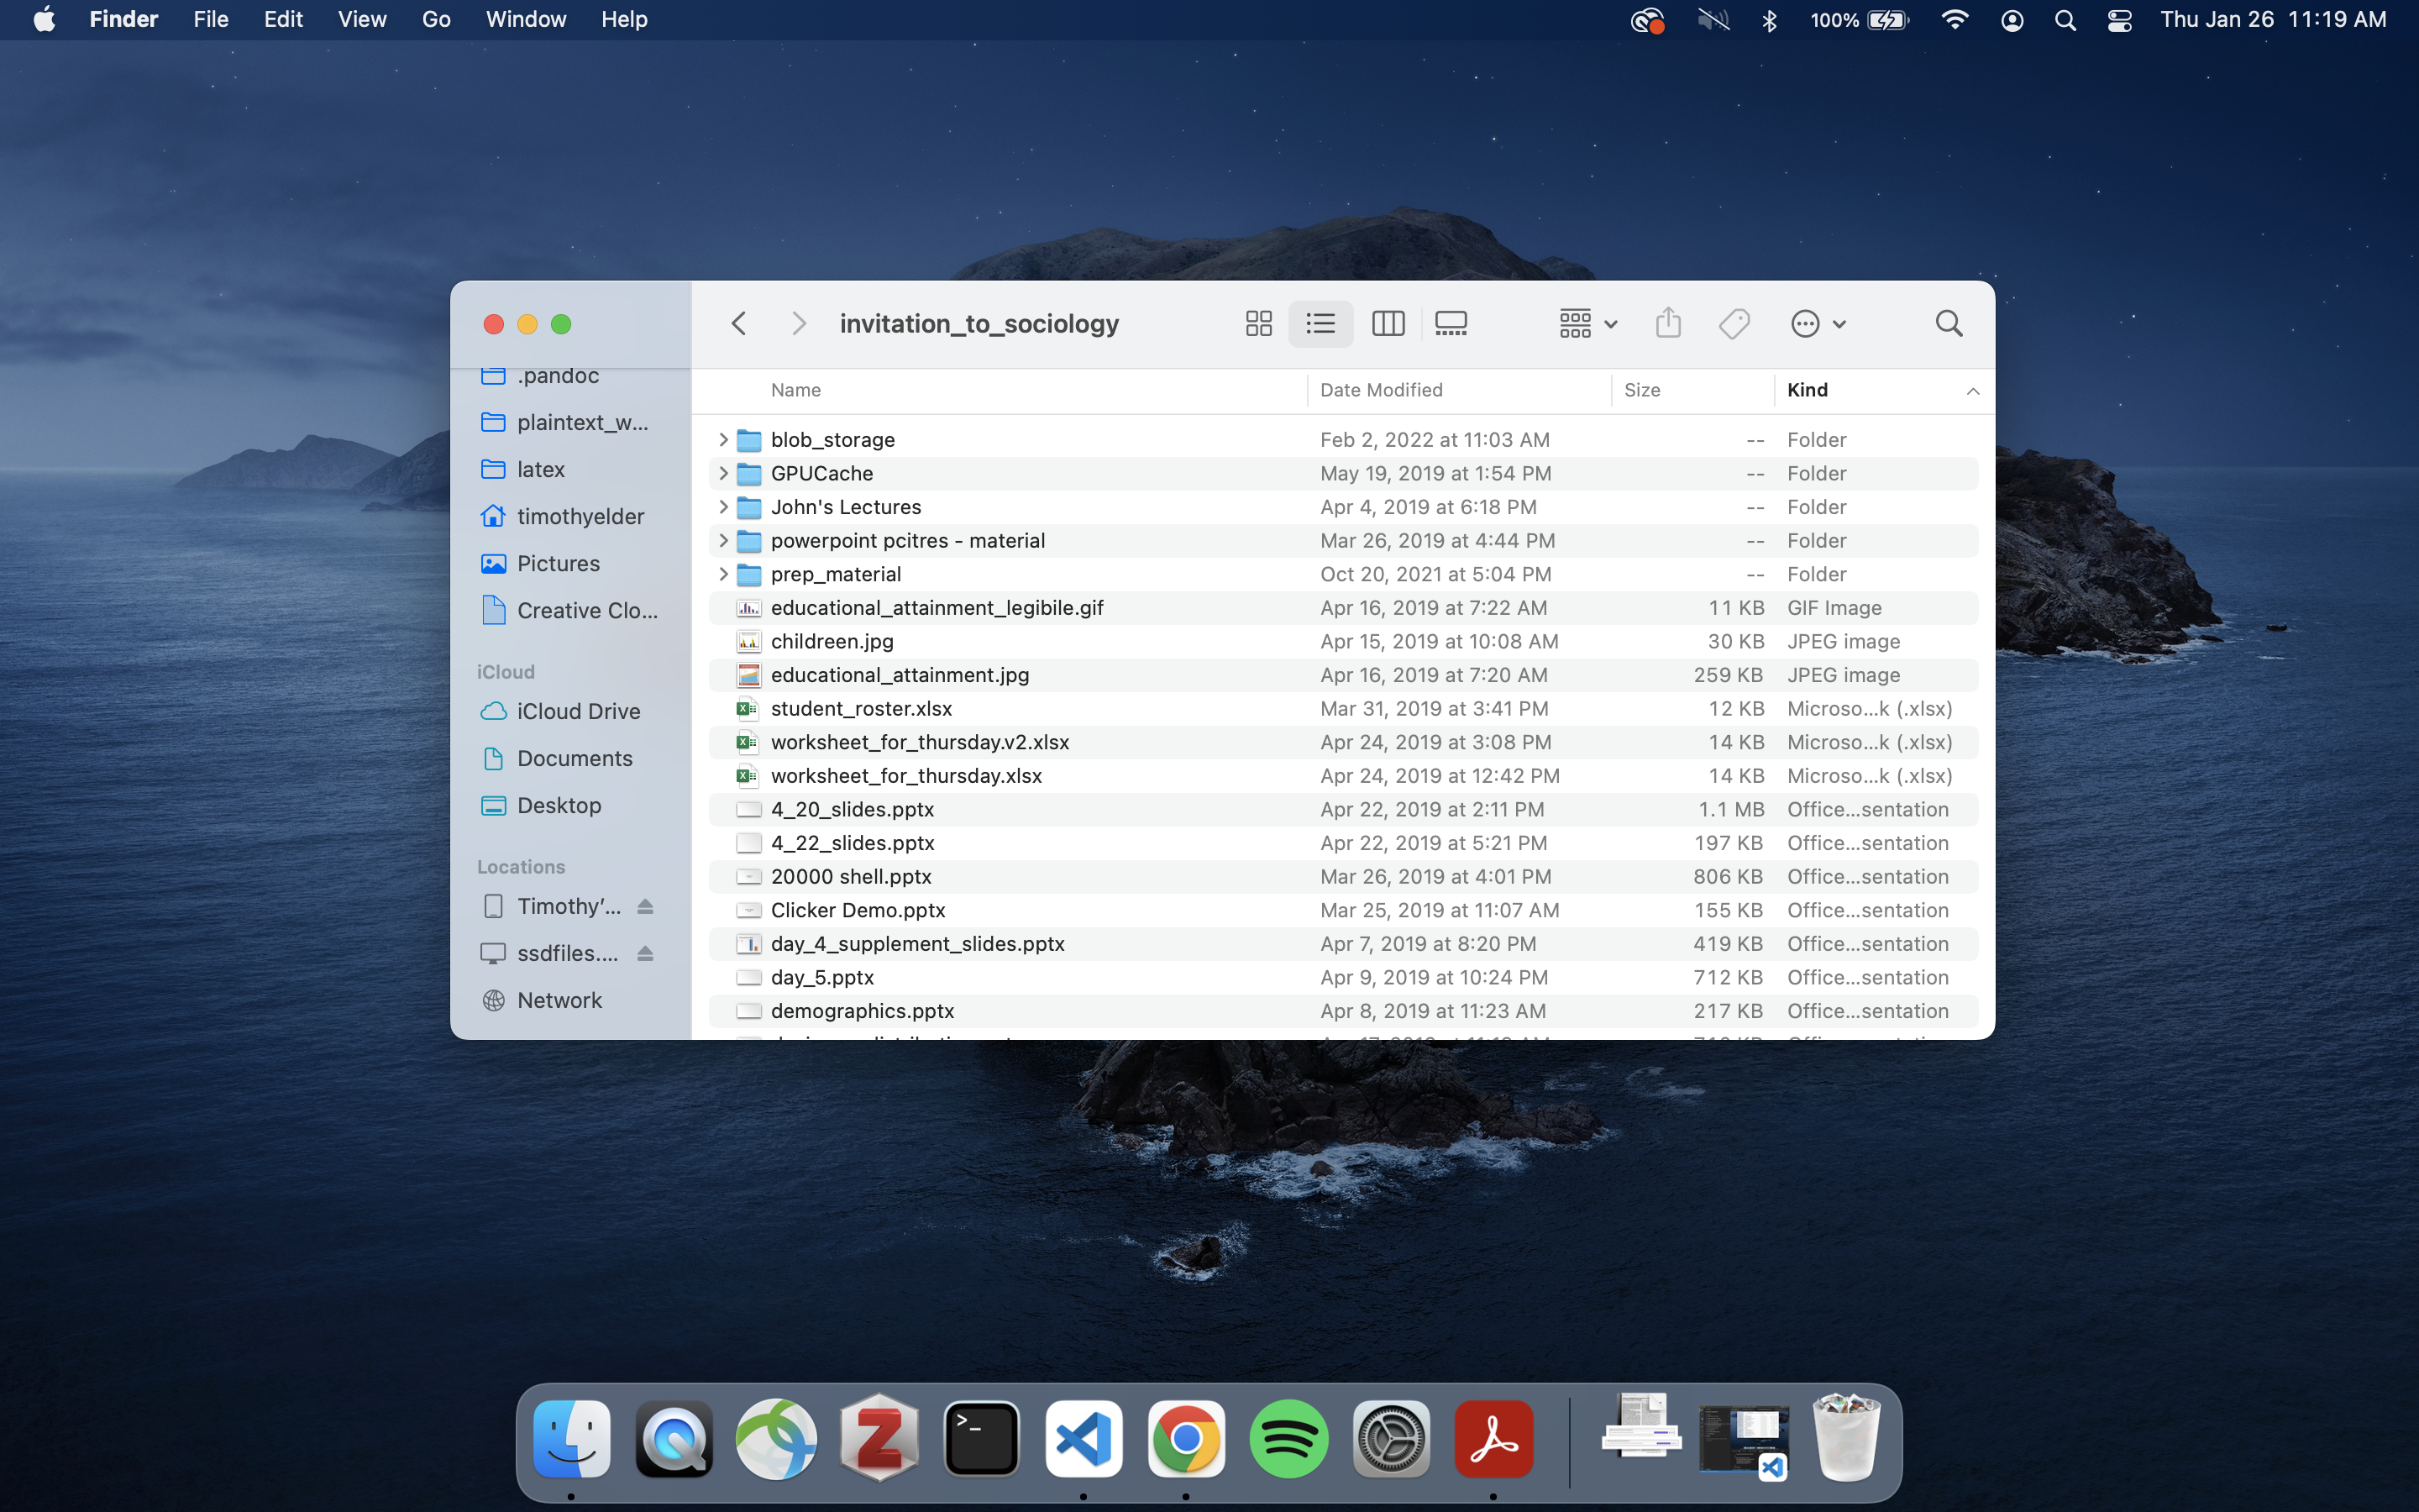2419x1512 pixels.
Task: Click the Bluetooth menu bar icon
Action: pyautogui.click(x=1769, y=19)
